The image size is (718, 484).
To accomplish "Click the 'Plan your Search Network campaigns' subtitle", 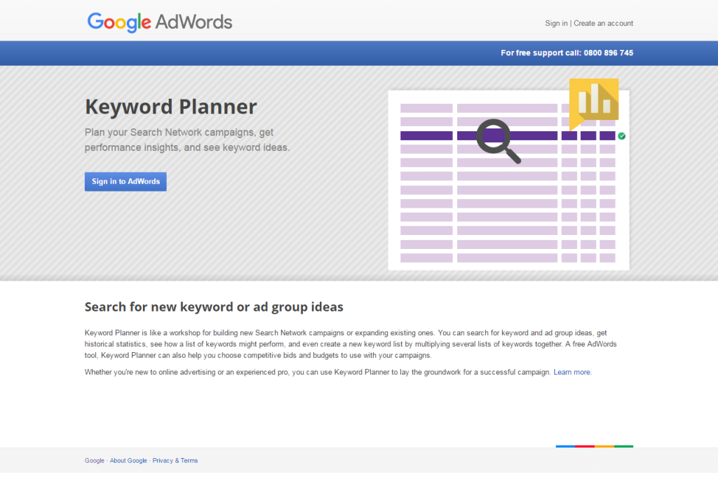I will [x=187, y=140].
